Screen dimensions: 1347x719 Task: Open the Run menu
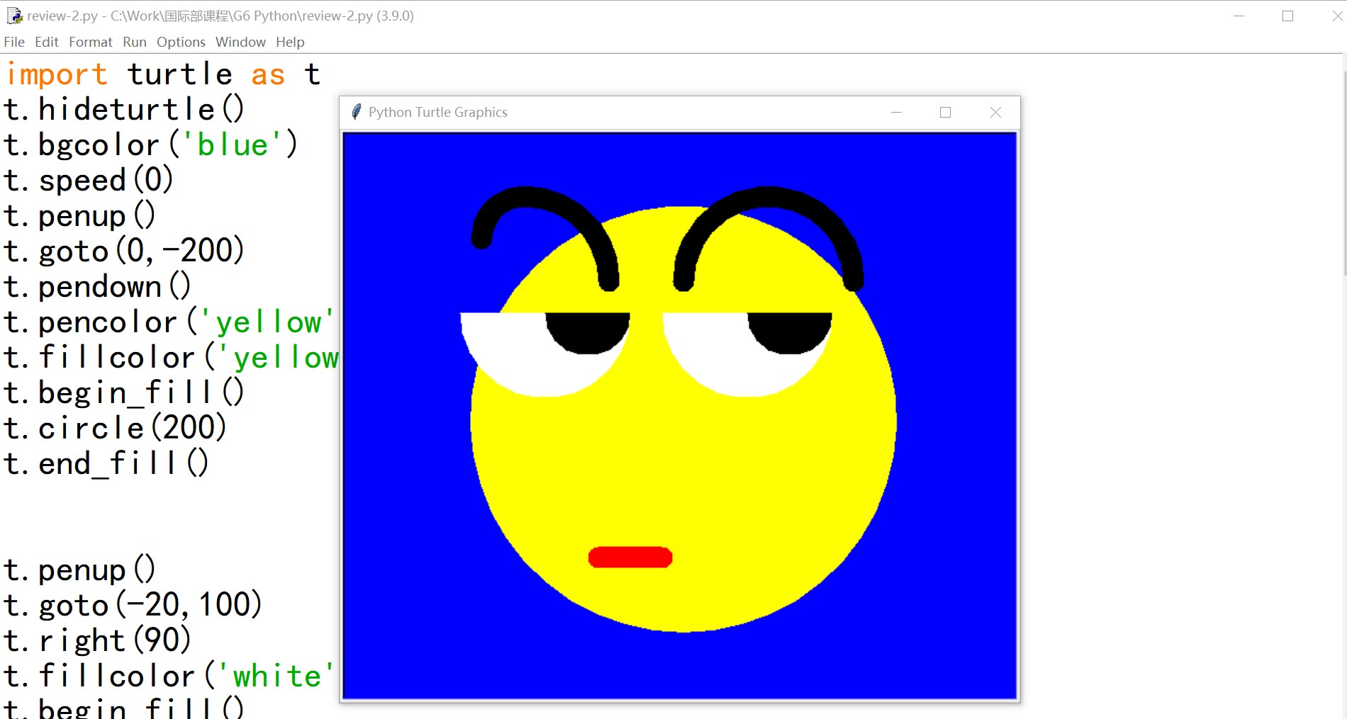pyautogui.click(x=134, y=43)
